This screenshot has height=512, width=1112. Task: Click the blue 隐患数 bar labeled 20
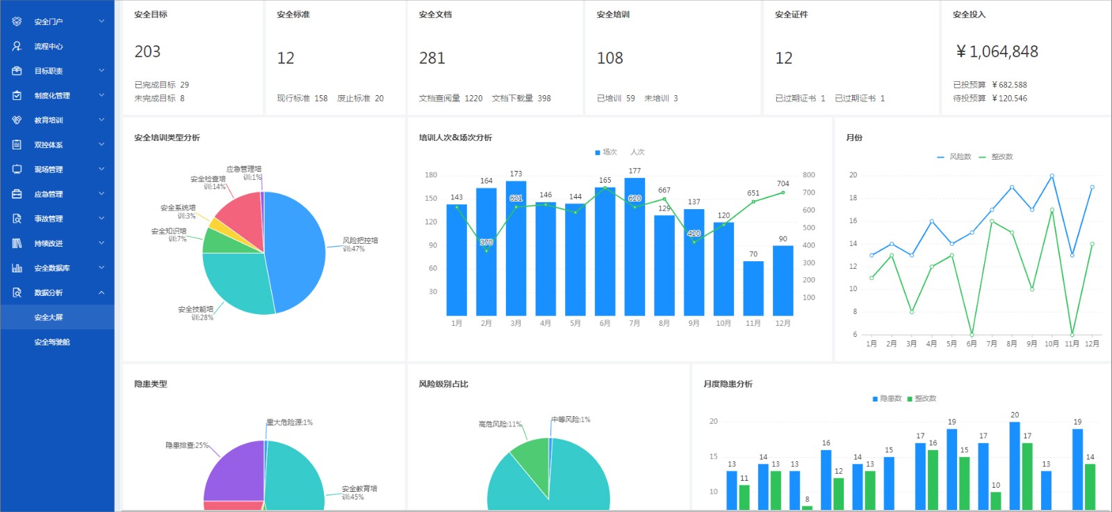click(1015, 465)
